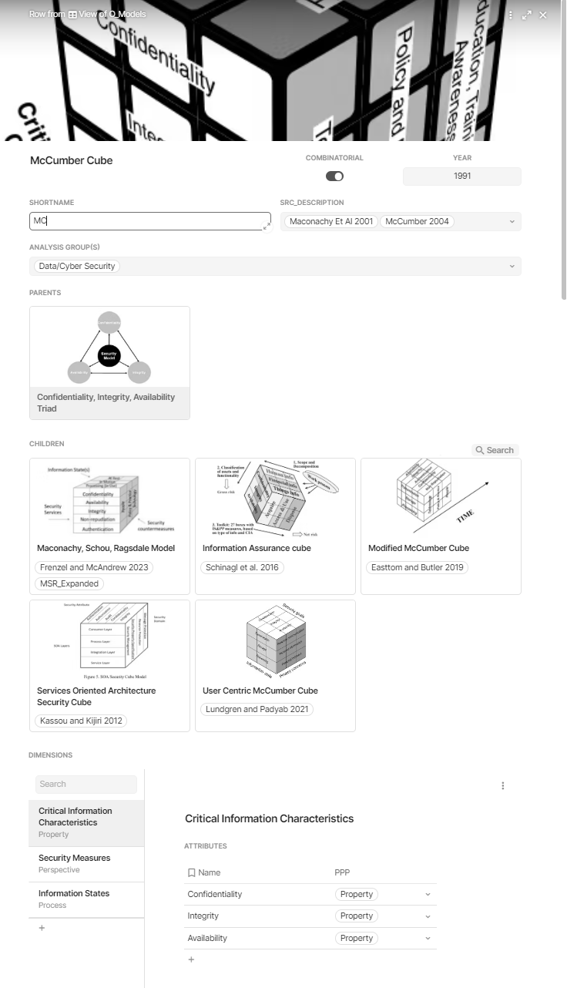Select the Security Measures dimension
The image size is (567, 988).
click(86, 863)
